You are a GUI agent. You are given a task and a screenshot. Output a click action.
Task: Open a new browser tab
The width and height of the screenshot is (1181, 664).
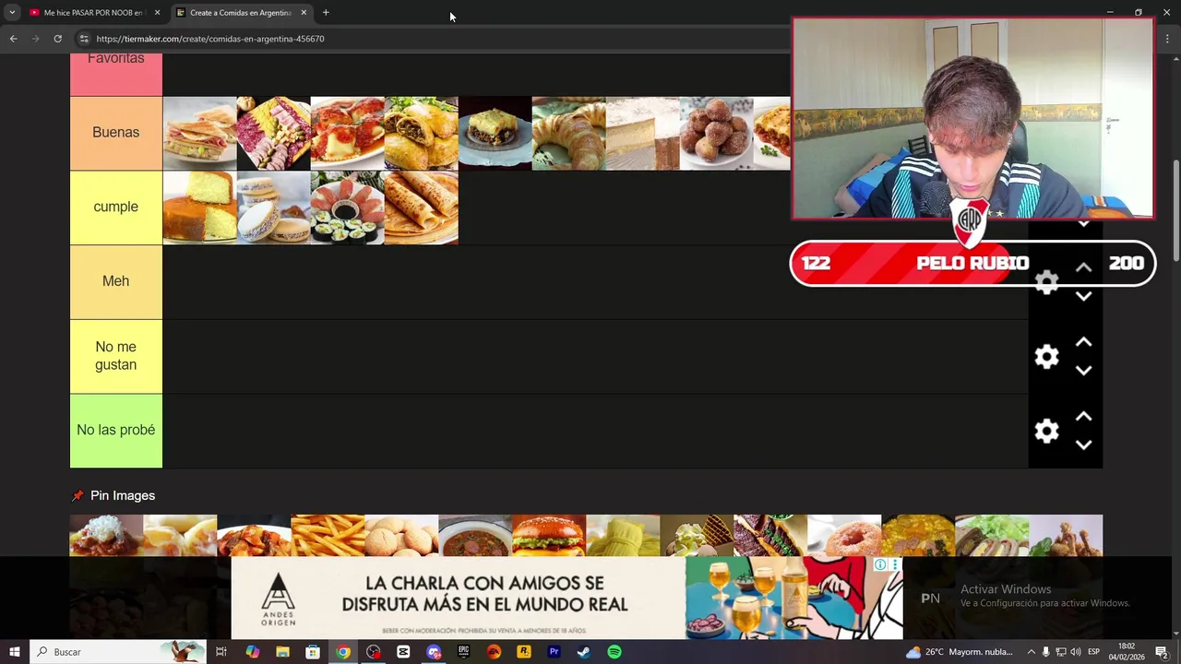coord(326,13)
